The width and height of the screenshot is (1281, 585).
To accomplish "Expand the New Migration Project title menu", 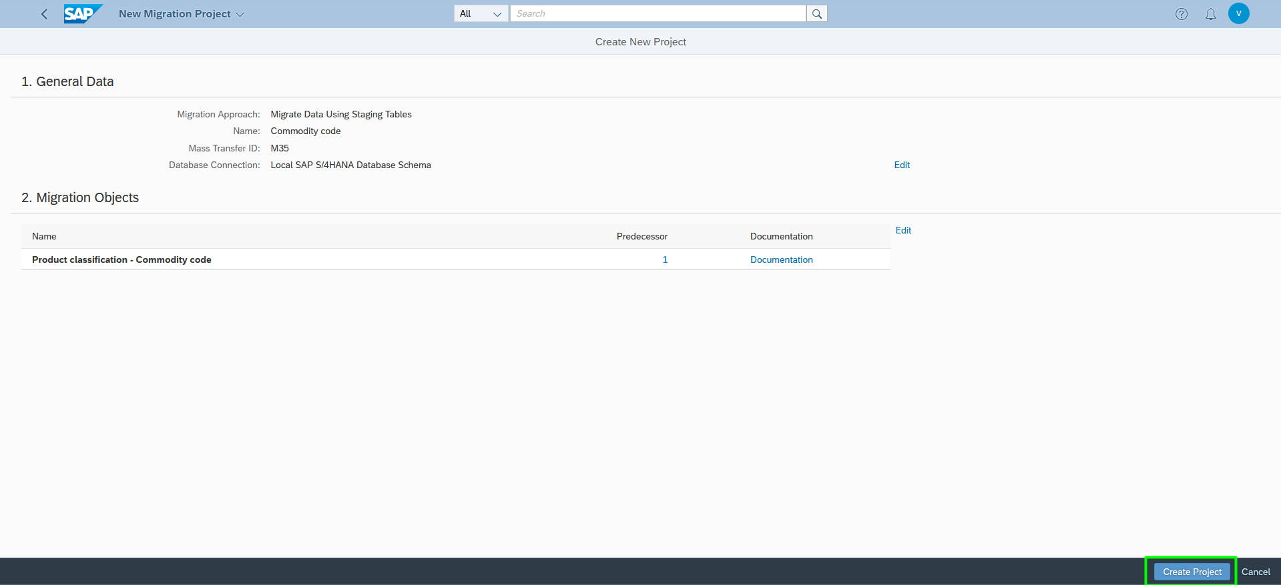I will (x=181, y=14).
